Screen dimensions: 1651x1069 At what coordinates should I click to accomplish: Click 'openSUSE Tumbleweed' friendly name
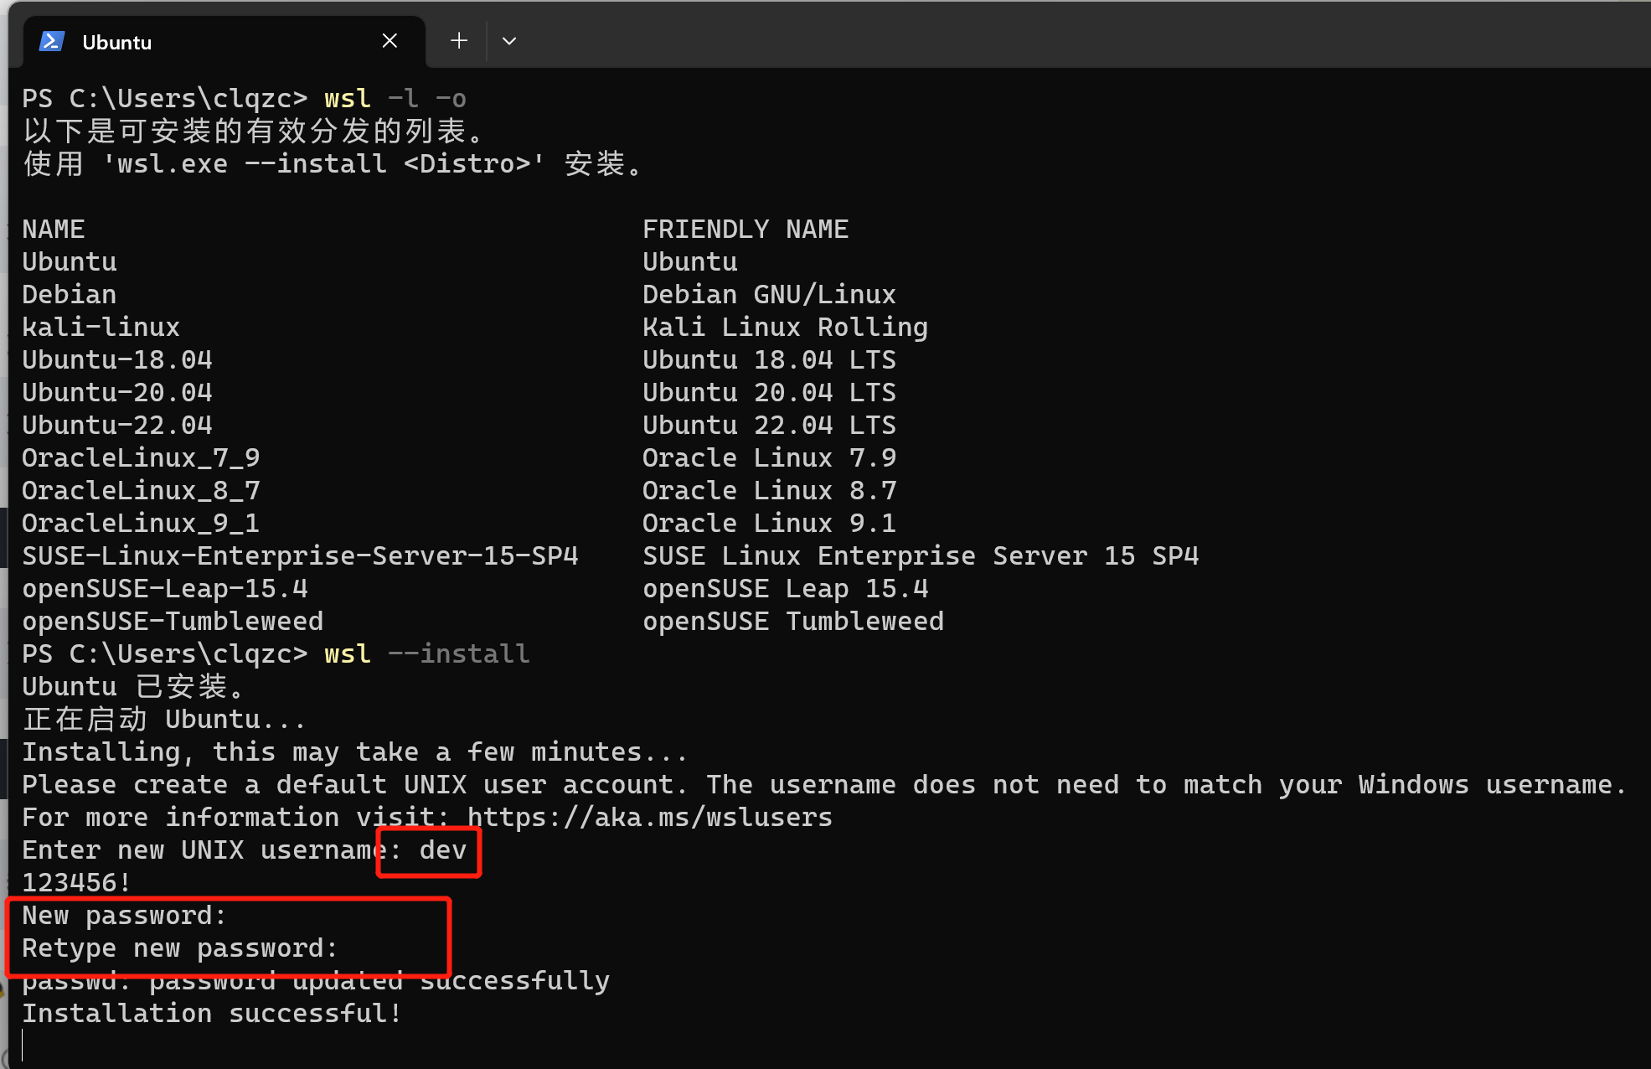click(x=793, y=621)
